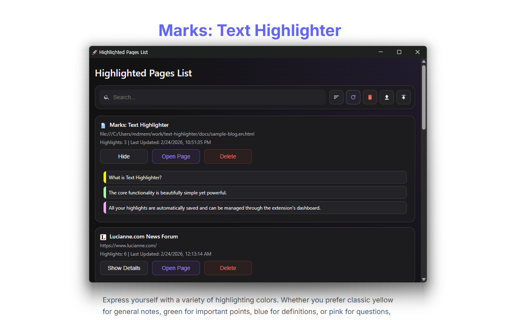The image size is (512, 320).
Task: Click the "Lucianne.com News Forum" title
Action: (x=144, y=236)
